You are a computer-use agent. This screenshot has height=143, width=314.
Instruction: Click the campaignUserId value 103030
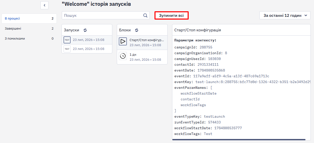214,59
